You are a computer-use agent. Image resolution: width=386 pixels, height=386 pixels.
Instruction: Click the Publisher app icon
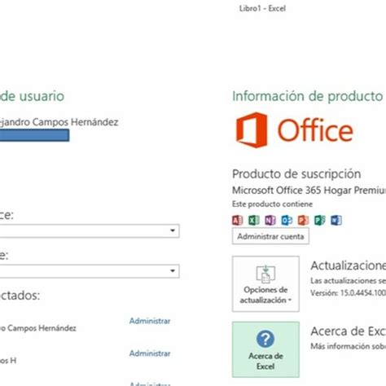320,220
